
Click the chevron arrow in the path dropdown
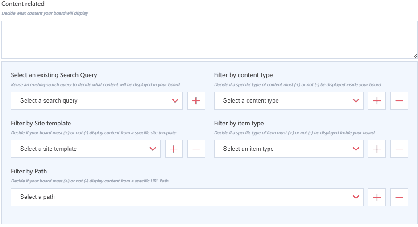(356, 197)
